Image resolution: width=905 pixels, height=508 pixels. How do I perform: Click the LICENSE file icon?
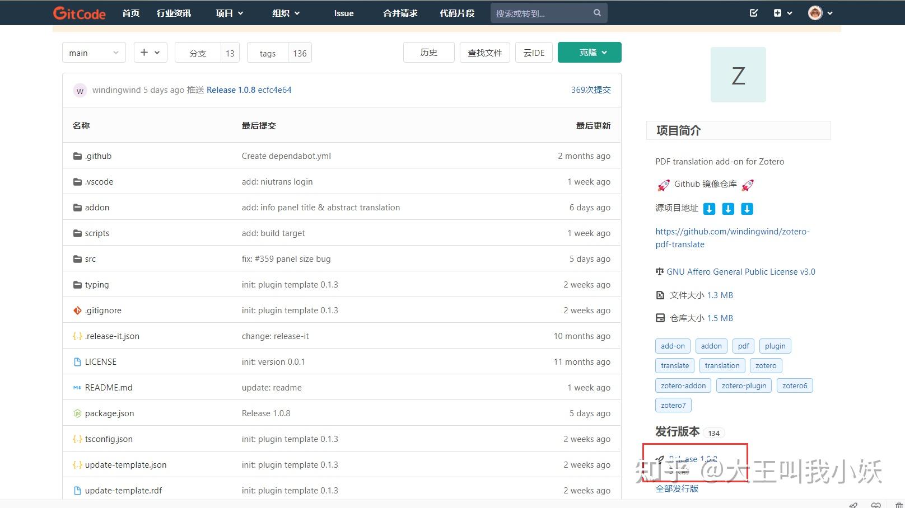coord(77,362)
